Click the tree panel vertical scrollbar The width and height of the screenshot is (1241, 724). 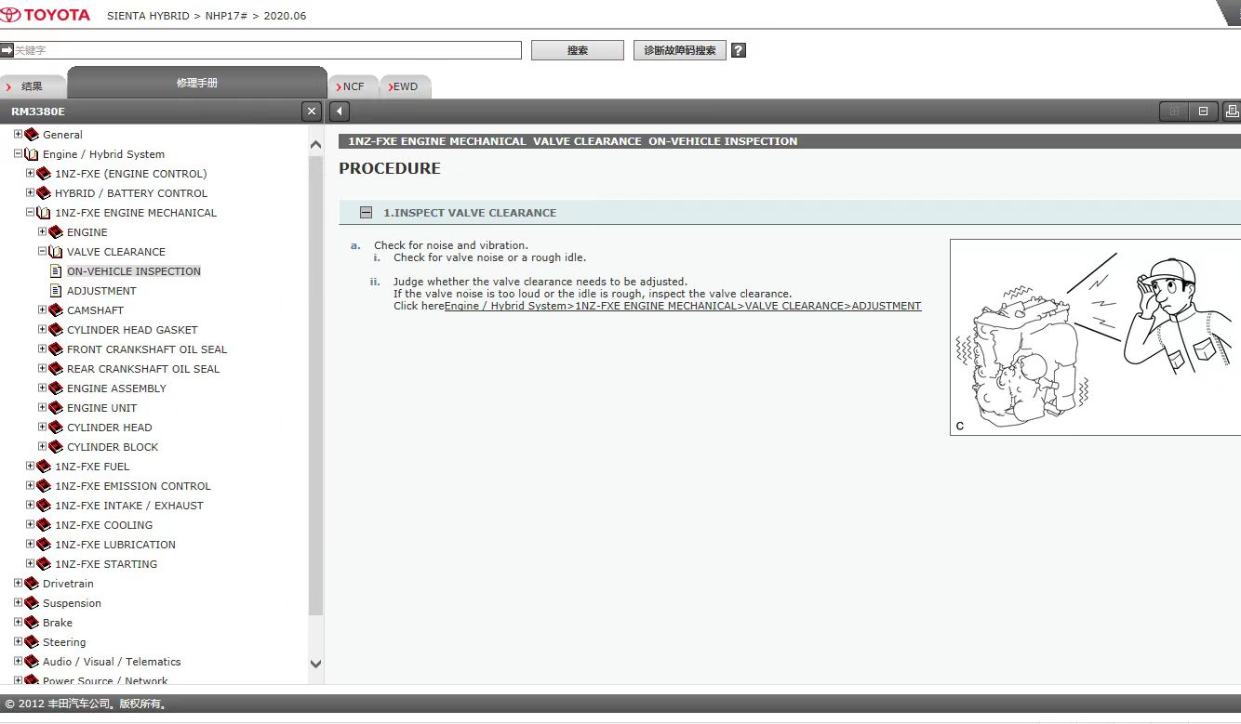point(315,385)
